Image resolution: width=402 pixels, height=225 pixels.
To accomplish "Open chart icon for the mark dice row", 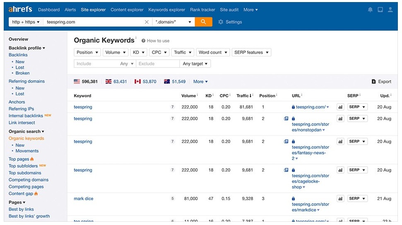I will [340, 198].
